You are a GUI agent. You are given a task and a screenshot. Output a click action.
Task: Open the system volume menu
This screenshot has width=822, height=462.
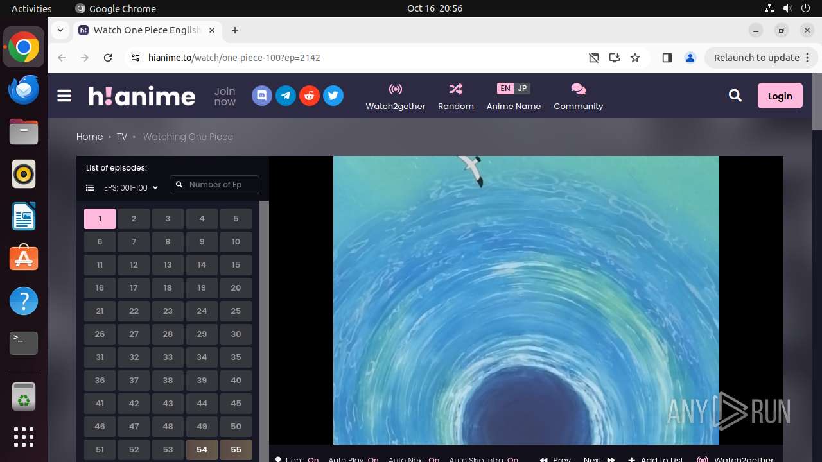[788, 8]
